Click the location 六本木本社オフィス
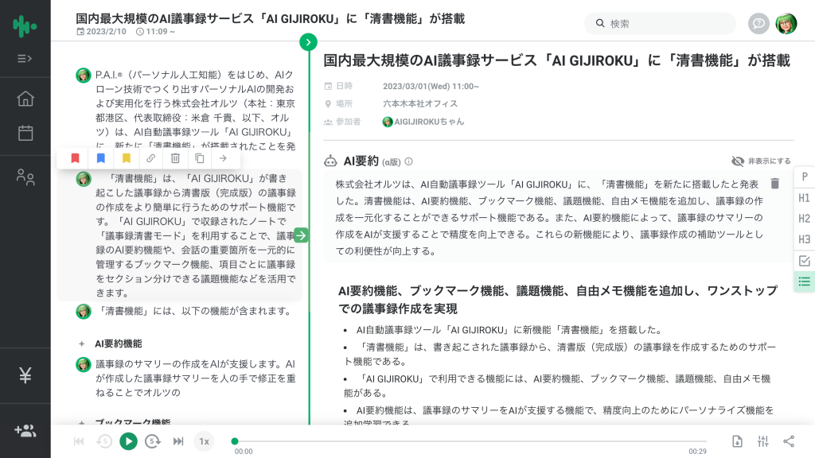The image size is (815, 458). coord(420,104)
